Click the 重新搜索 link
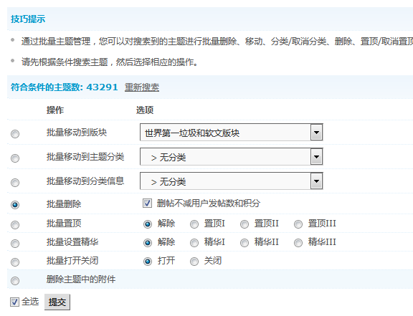The image size is (413, 316). [x=142, y=87]
